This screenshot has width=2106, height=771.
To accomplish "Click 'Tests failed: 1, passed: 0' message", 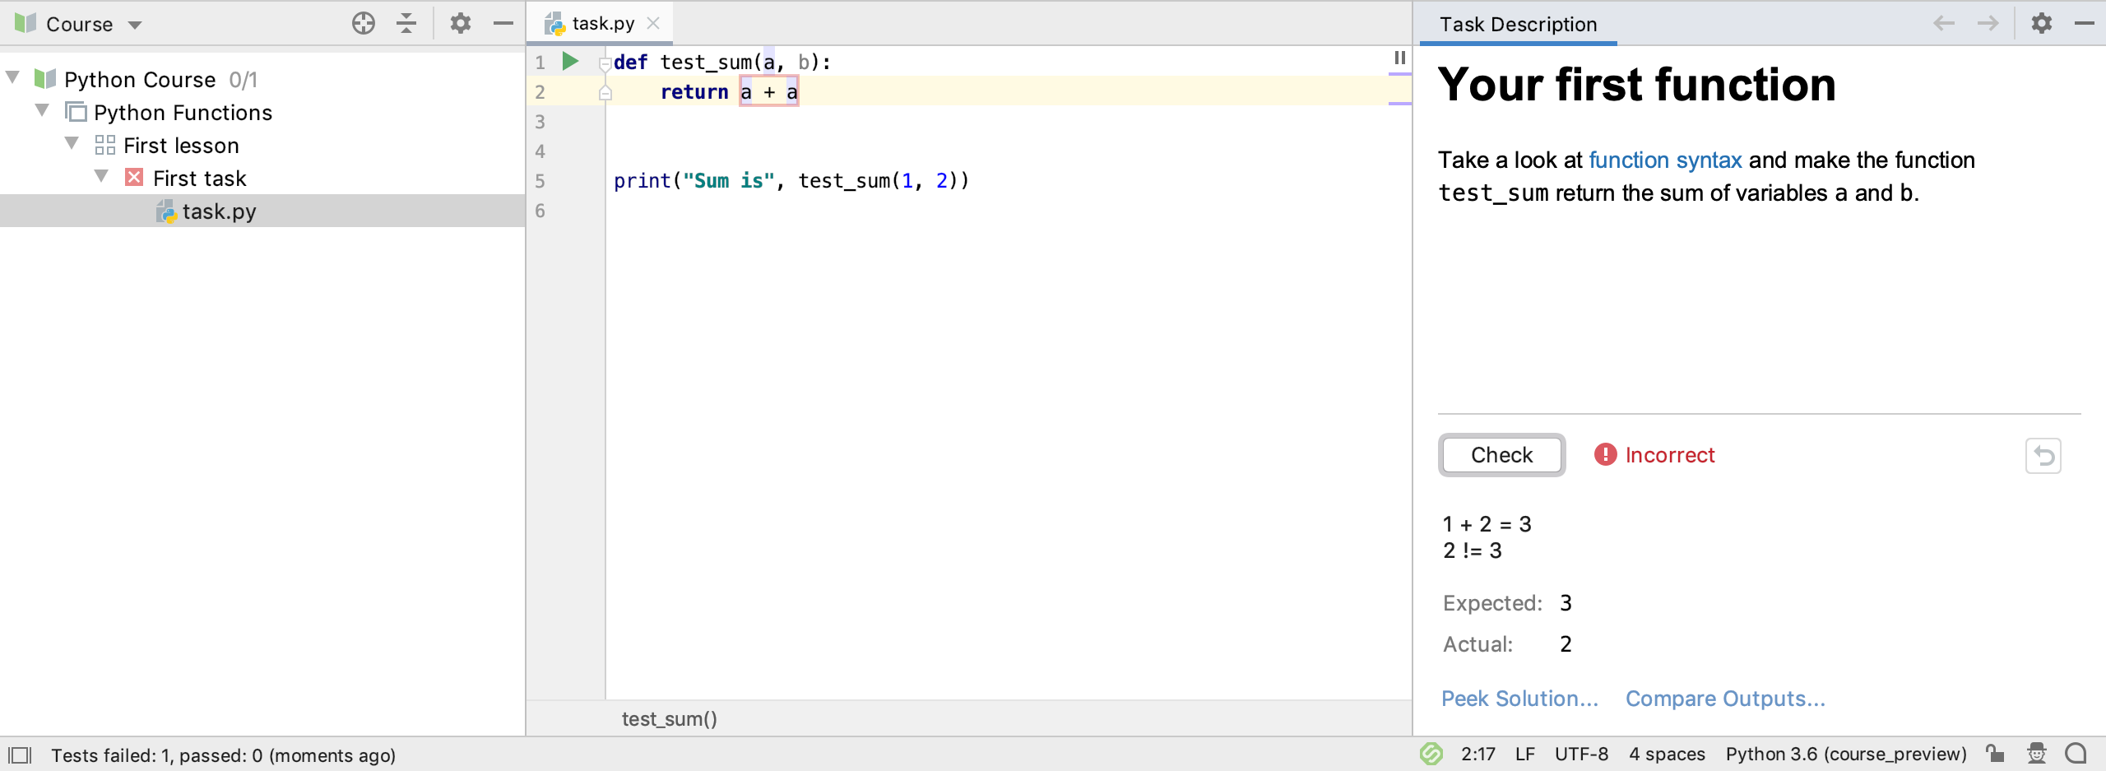I will [x=224, y=755].
